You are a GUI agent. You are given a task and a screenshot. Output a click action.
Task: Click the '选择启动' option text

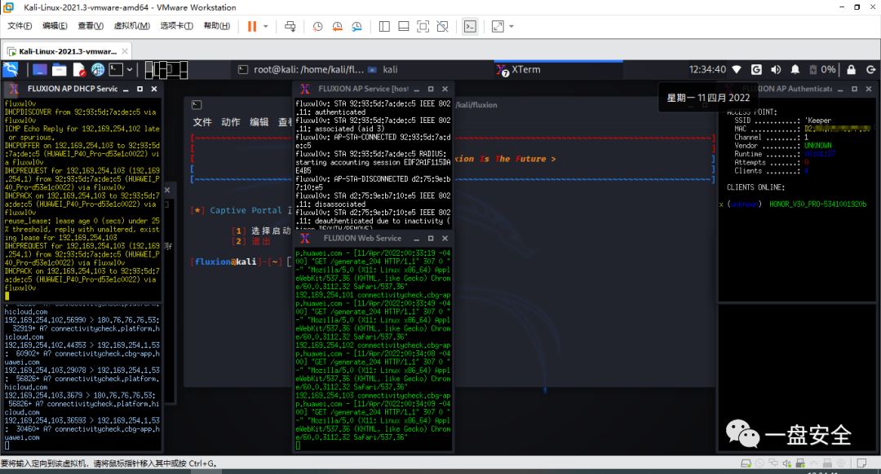click(x=271, y=230)
